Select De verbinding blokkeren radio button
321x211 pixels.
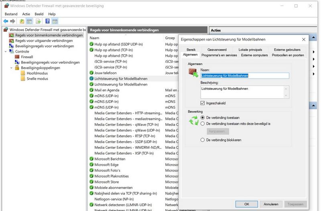(x=203, y=140)
